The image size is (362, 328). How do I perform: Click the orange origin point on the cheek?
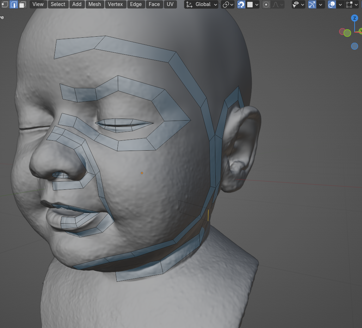[142, 173]
